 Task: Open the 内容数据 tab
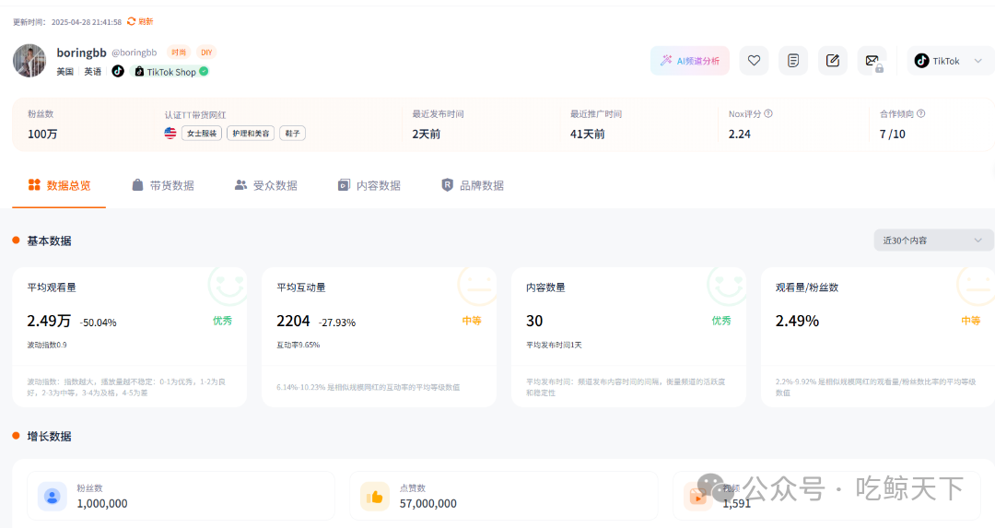pos(369,185)
